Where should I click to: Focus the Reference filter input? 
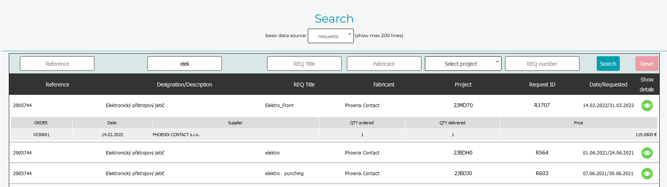[x=57, y=64]
